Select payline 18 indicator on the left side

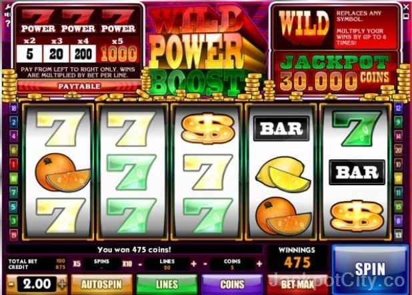click(x=13, y=108)
